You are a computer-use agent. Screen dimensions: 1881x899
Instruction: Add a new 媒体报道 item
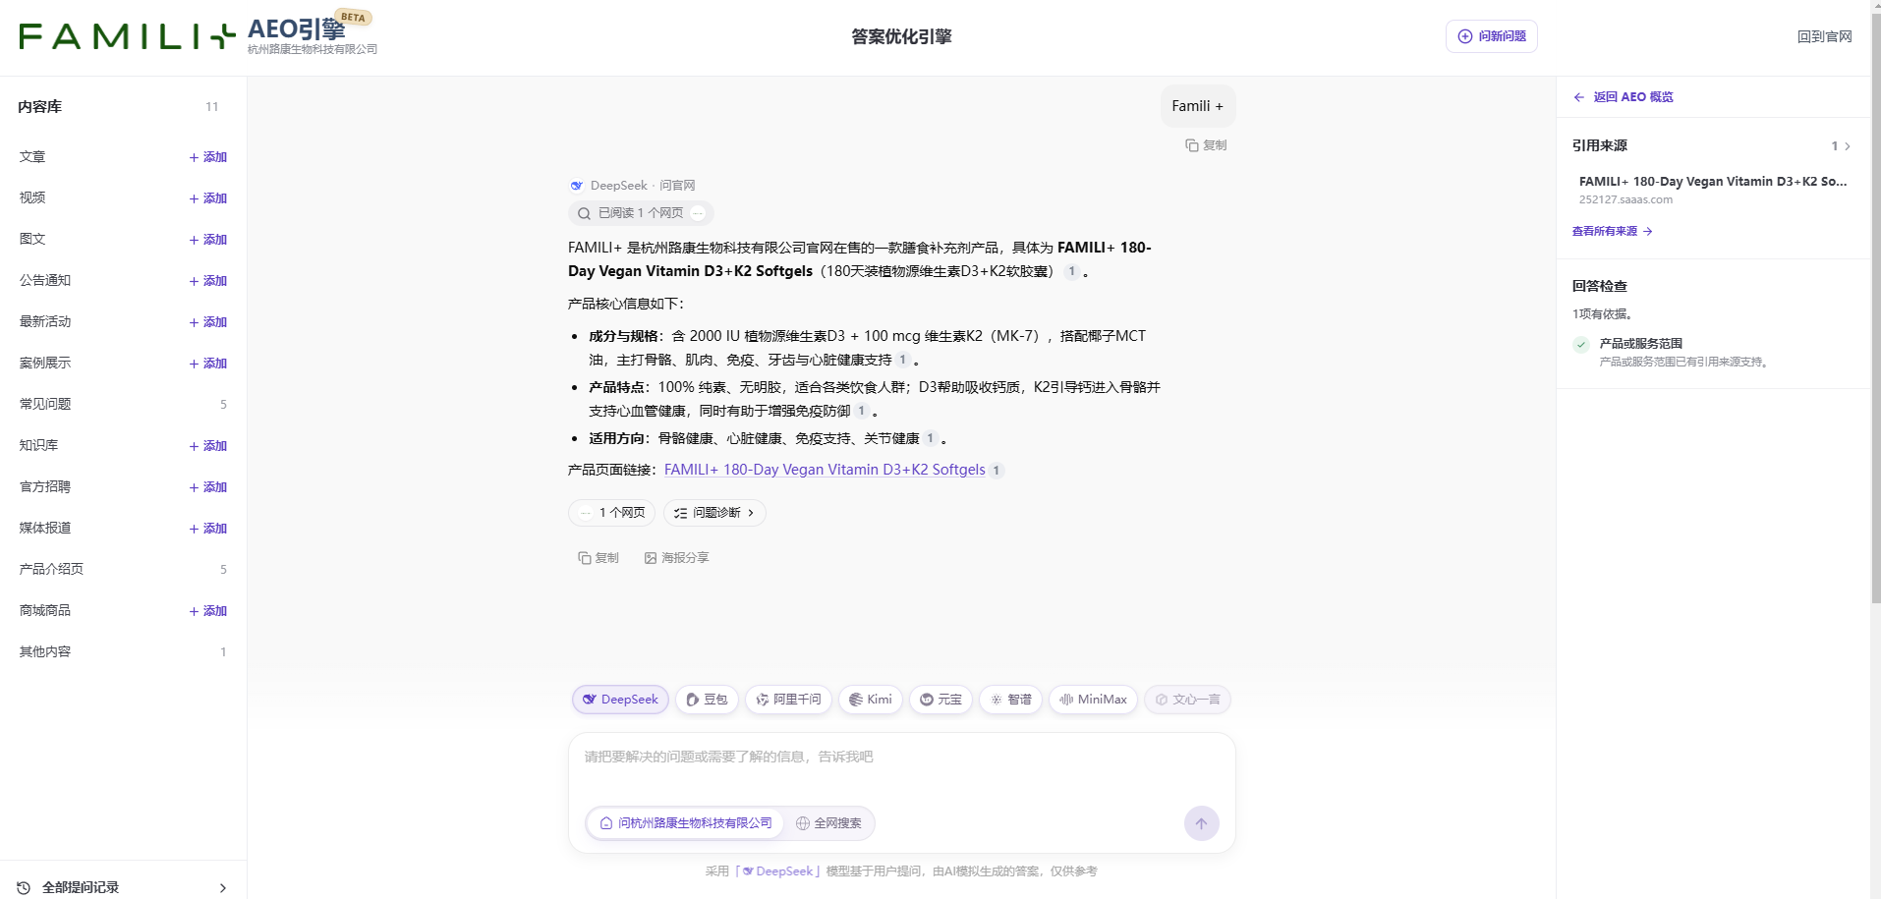pos(208,529)
